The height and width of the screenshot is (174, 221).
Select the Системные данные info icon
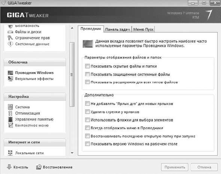click(10, 44)
